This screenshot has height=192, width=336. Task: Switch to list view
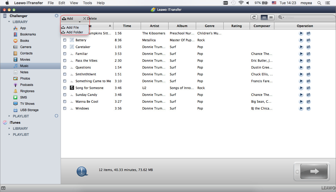264,17
